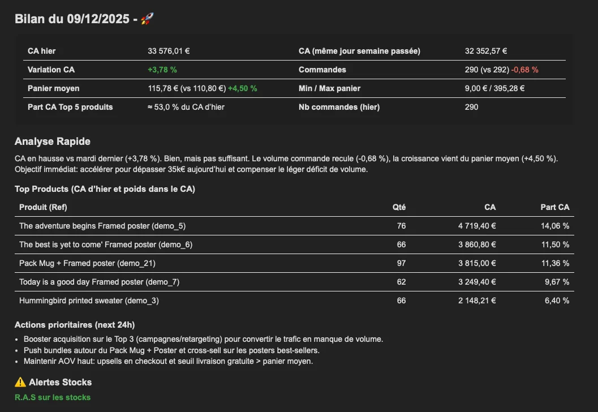Select the 33 576,01 € CA hier value
Viewport: 598px width, 412px height.
point(169,51)
